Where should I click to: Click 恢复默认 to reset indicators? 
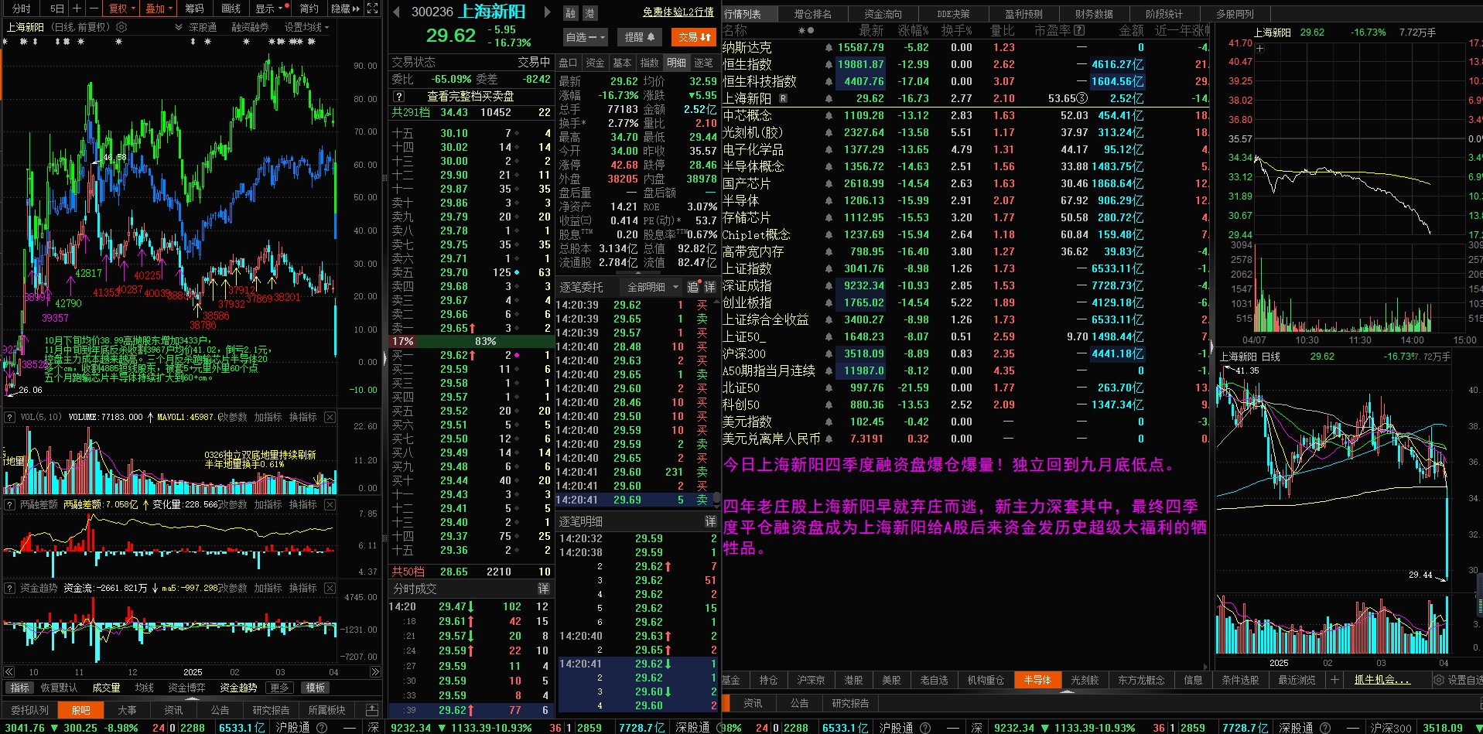tap(59, 688)
